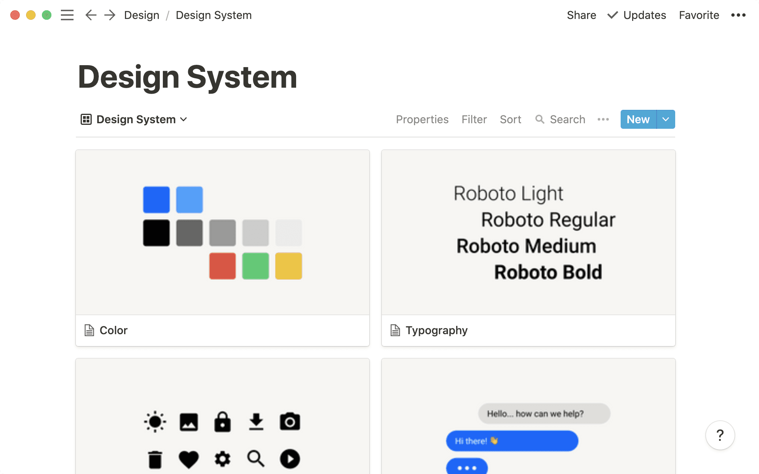The width and height of the screenshot is (759, 474).
Task: Open Search in the database toolbar
Action: pos(560,119)
